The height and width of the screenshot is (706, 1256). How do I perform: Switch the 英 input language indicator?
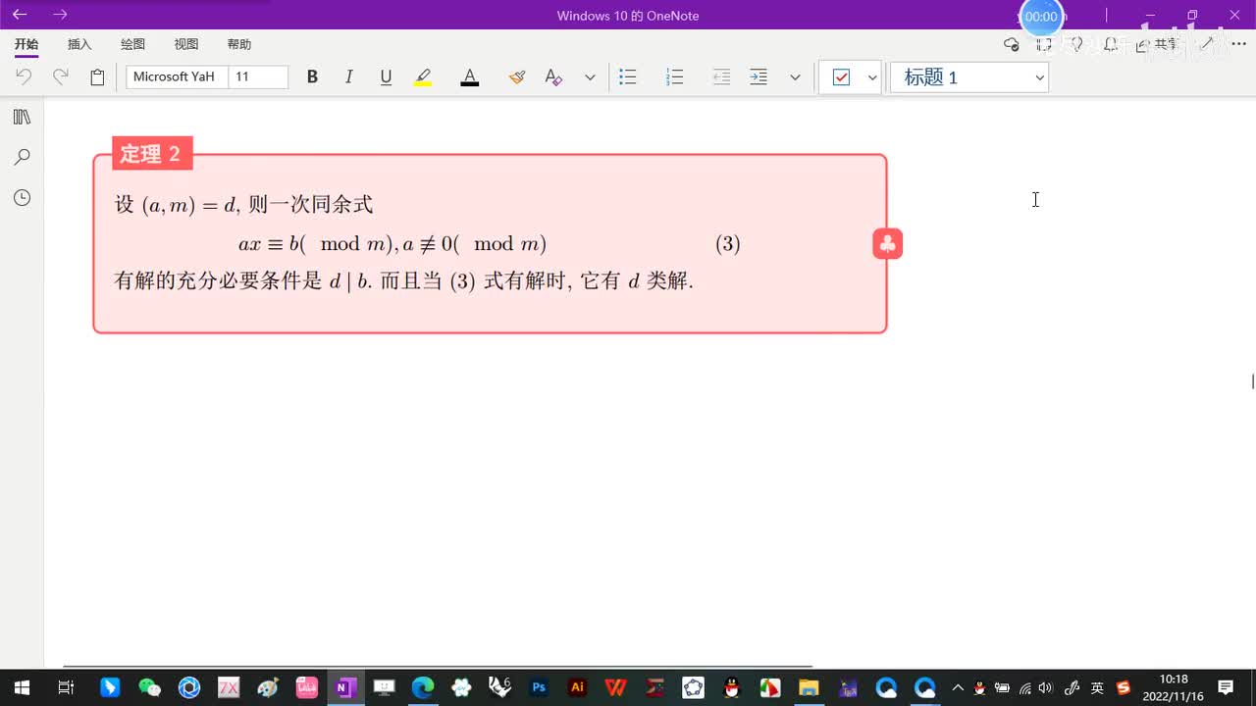point(1097,688)
